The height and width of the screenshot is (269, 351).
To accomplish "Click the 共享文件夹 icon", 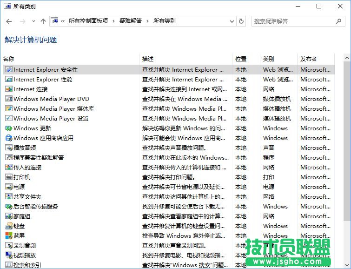I will coord(9,196).
